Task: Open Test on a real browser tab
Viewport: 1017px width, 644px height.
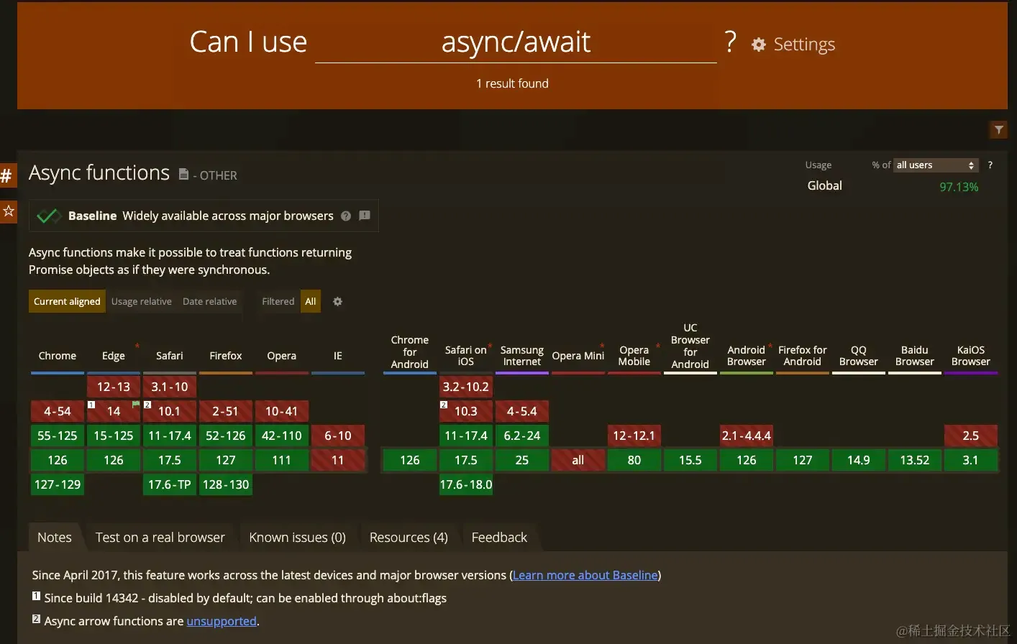Action: click(160, 538)
